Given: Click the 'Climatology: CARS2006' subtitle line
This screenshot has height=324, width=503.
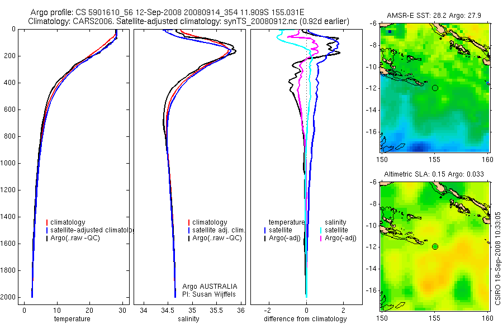Looking at the screenshot, I should (189, 21).
